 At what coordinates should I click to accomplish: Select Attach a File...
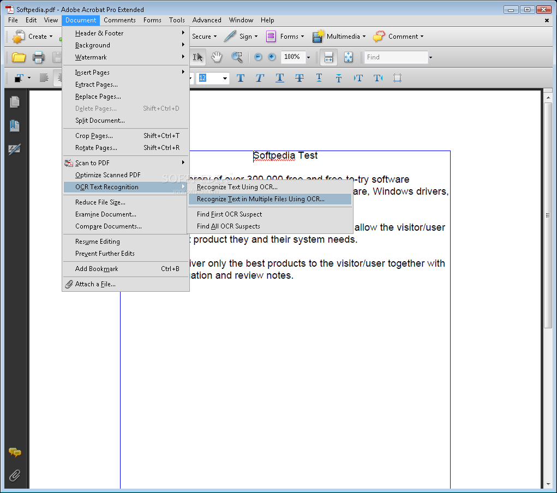(126, 284)
